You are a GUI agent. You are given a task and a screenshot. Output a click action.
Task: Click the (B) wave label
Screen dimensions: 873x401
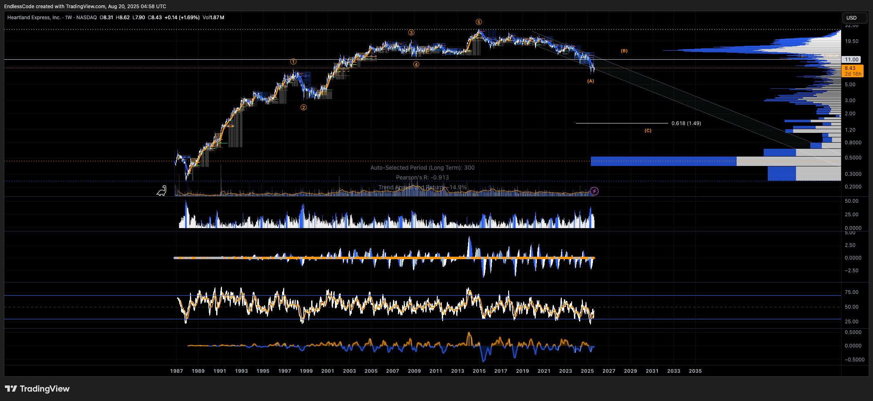coord(624,51)
